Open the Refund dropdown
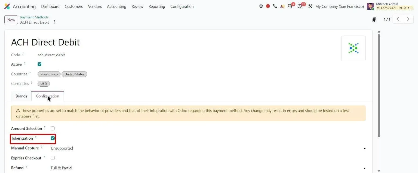This screenshot has height=173, width=418. pos(208,168)
